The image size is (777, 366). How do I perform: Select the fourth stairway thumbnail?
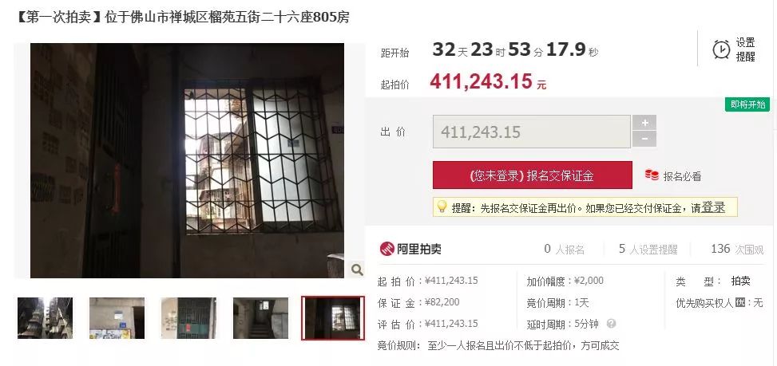(x=260, y=318)
